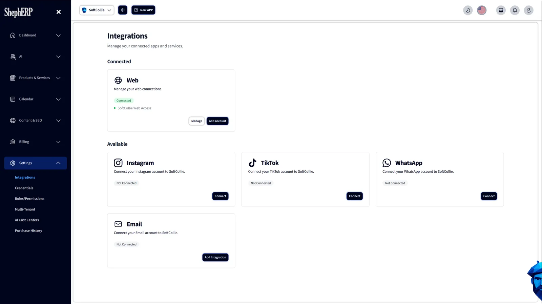Expand the Billing menu chevron

click(58, 142)
